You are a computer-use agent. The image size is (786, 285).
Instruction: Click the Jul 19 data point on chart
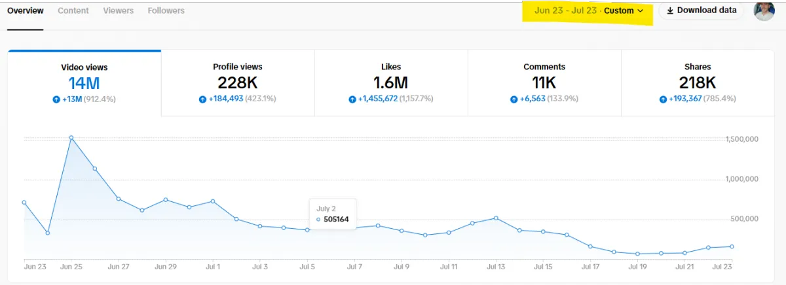pyautogui.click(x=637, y=254)
